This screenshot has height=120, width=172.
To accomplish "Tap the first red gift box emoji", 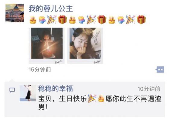I will pyautogui.click(x=62, y=20).
